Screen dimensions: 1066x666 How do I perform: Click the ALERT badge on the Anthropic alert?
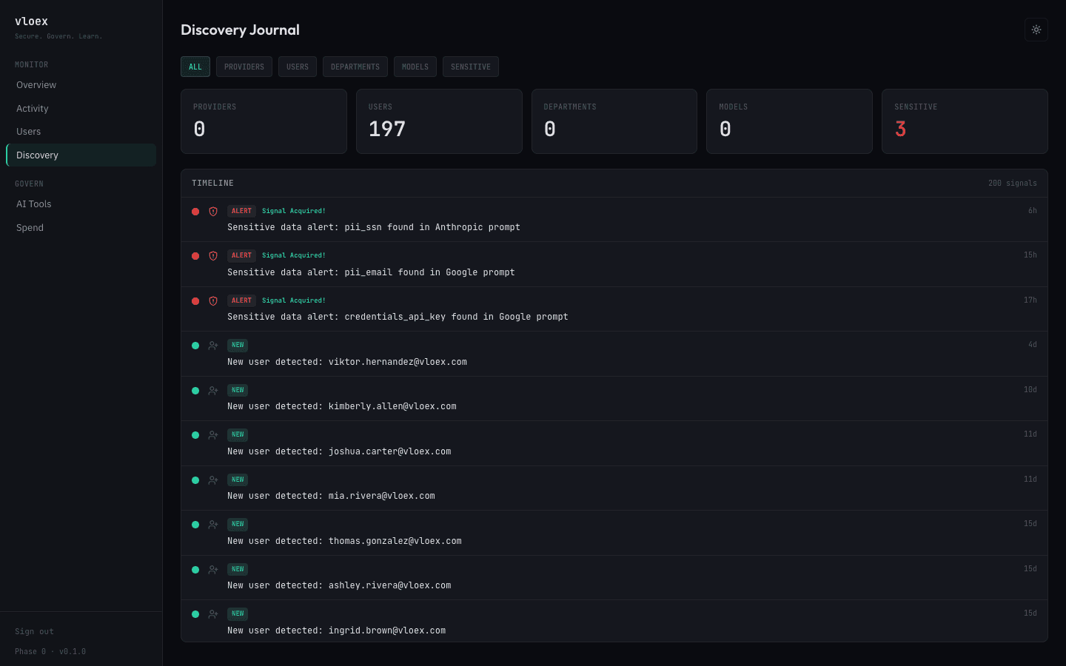click(241, 210)
